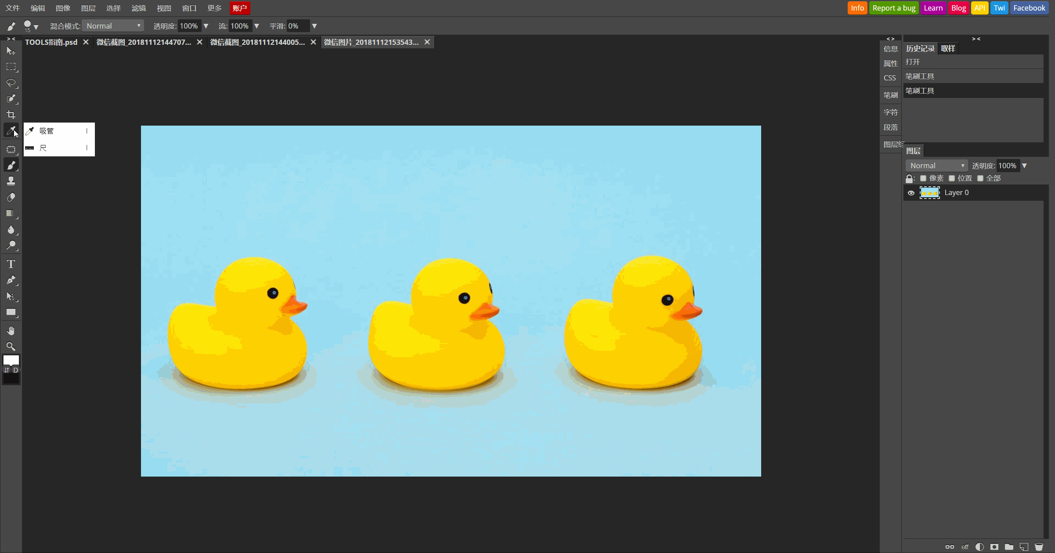This screenshot has height=553, width=1055.
Task: Select the Brush tool in toolbar
Action: tap(11, 165)
